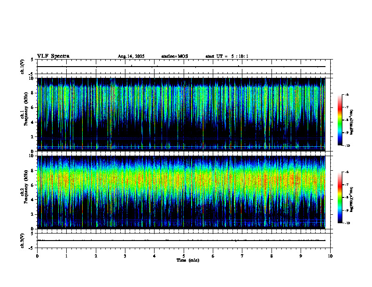Click the 'ch.3(V)' waveform axis label

22,241
